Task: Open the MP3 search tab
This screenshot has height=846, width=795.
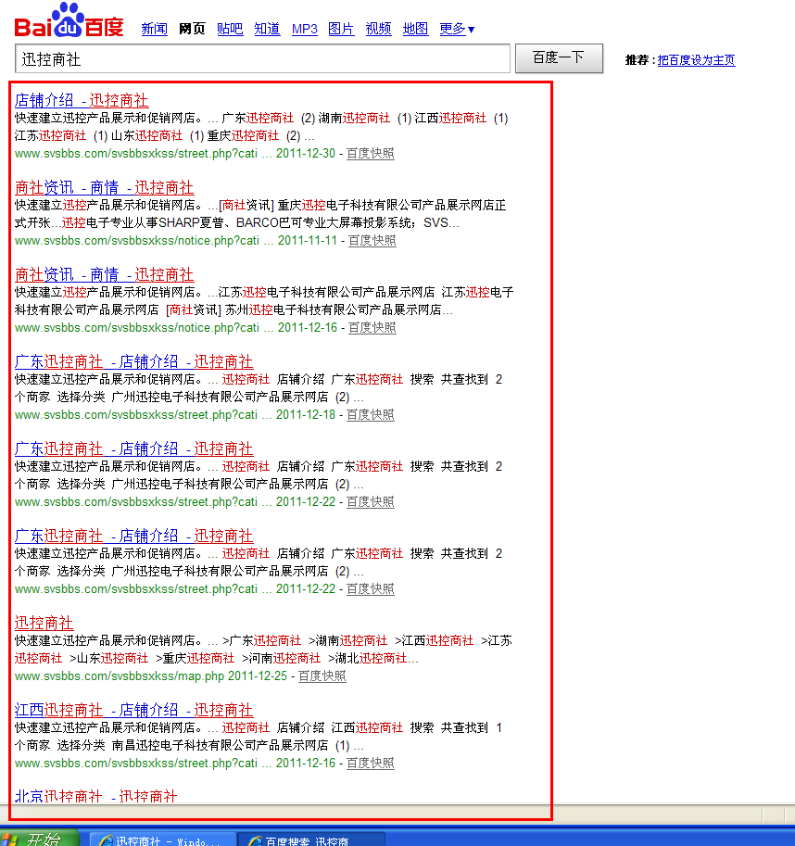Action: tap(305, 29)
